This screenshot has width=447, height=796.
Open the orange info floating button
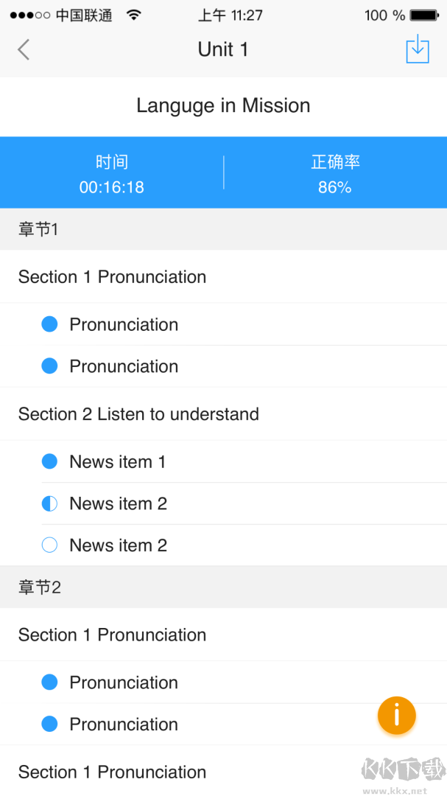396,715
